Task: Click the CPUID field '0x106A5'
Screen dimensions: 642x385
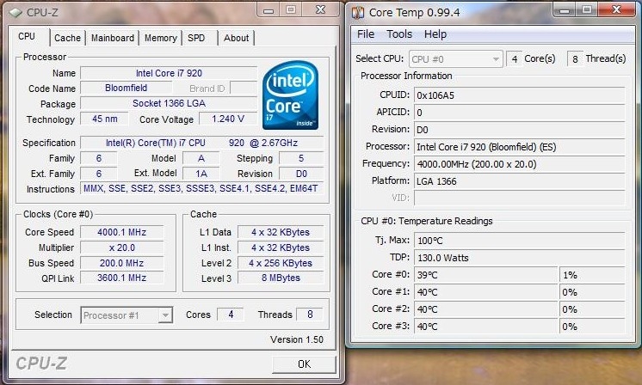Action: click(520, 95)
